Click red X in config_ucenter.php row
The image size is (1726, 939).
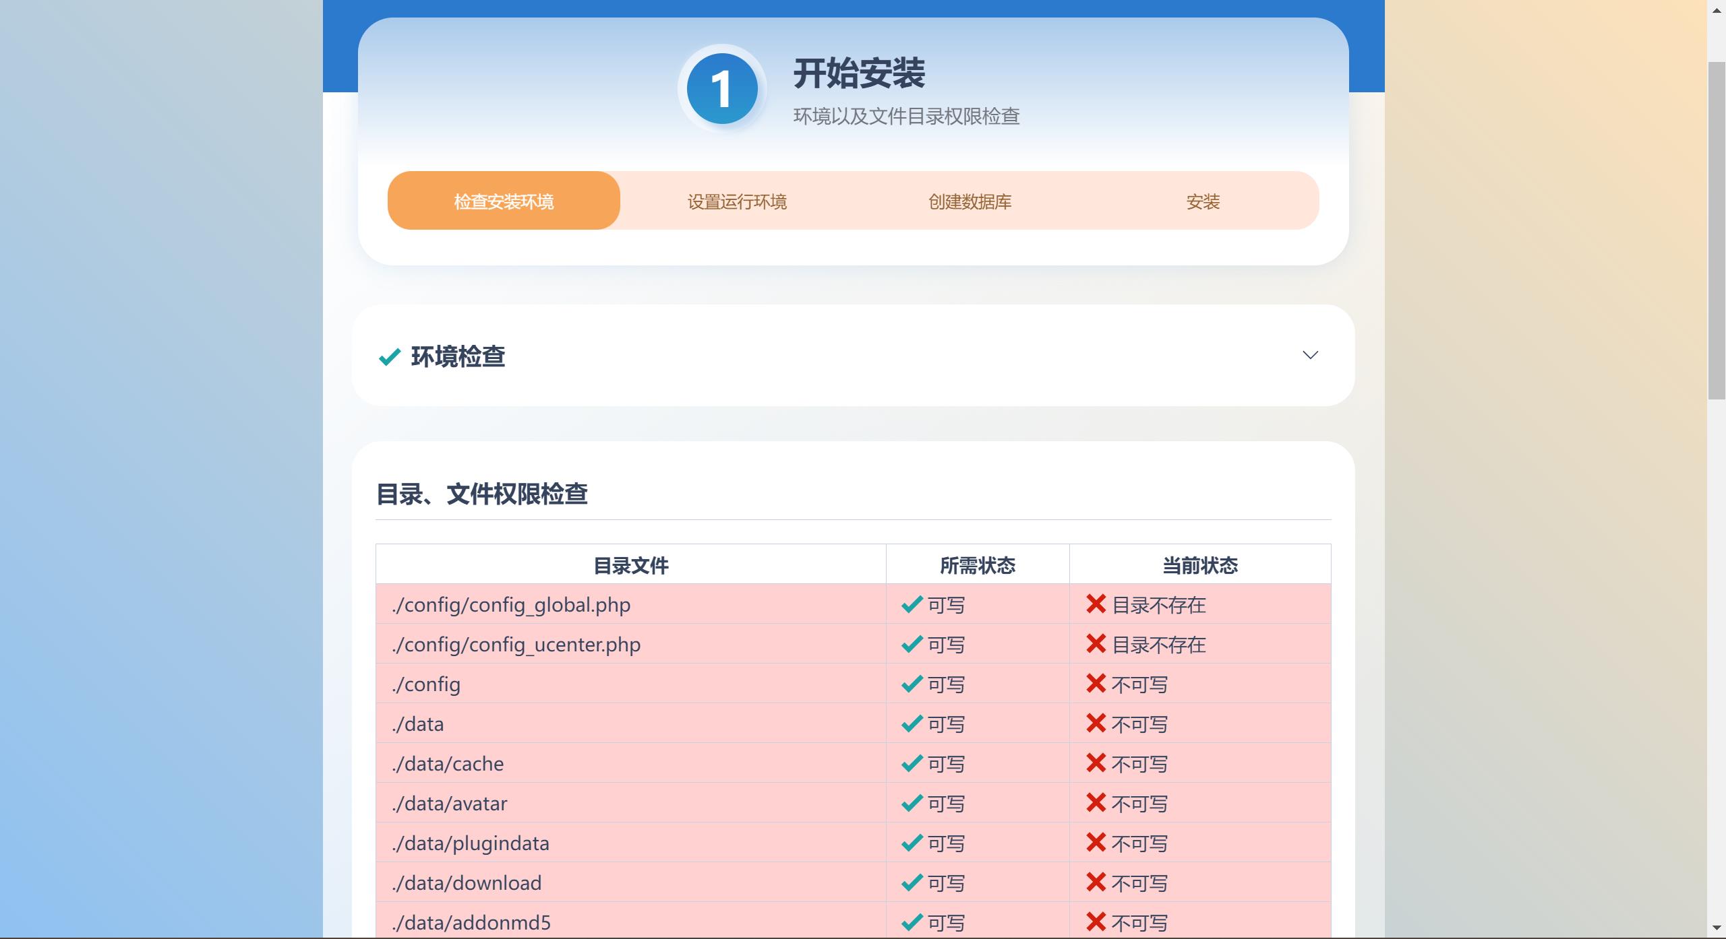tap(1096, 643)
